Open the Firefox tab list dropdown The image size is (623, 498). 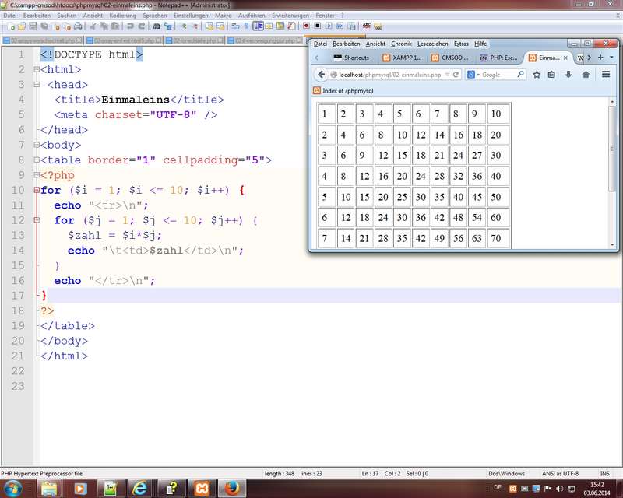tap(611, 58)
